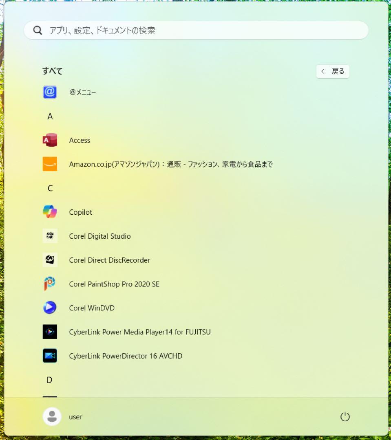The height and width of the screenshot is (440, 391).
Task: Click the power button at bottom right
Action: click(345, 417)
